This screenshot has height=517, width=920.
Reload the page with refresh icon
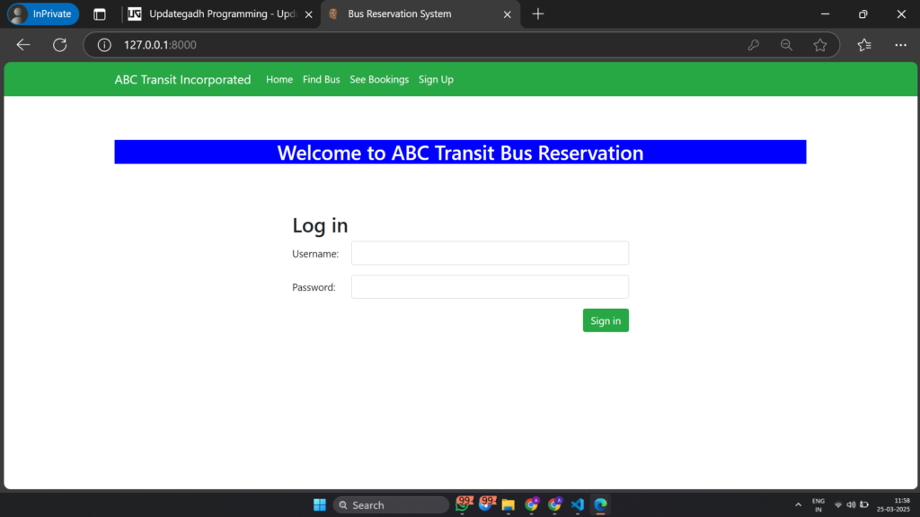click(x=59, y=45)
